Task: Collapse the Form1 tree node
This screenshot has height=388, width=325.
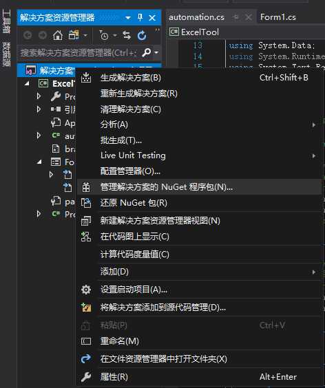Action: coord(39,162)
